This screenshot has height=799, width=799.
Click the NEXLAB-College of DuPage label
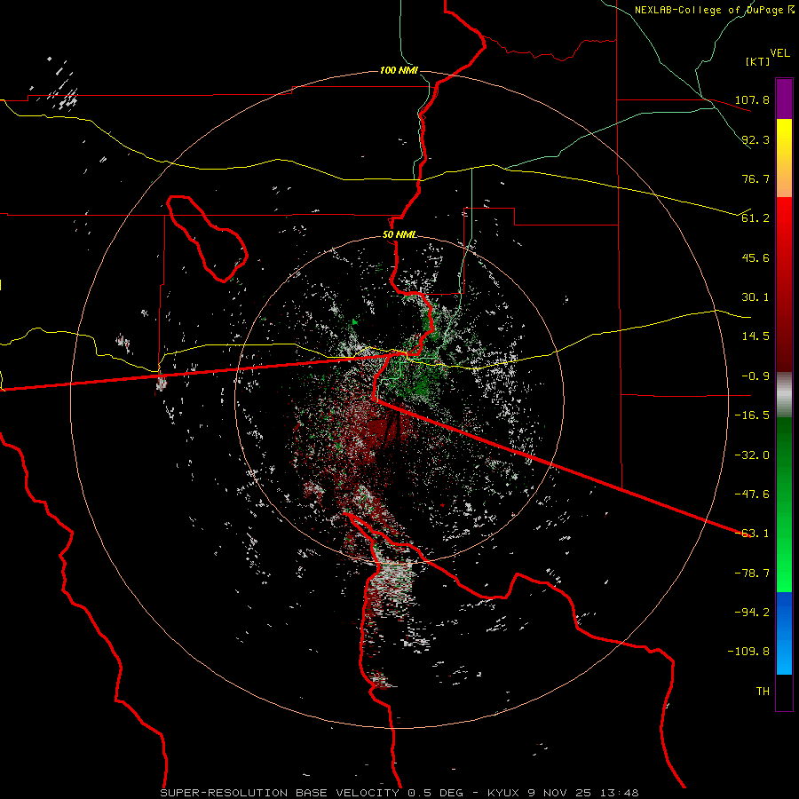click(x=714, y=10)
